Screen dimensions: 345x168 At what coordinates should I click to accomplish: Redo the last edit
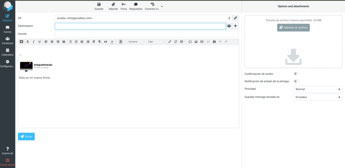[226, 41]
